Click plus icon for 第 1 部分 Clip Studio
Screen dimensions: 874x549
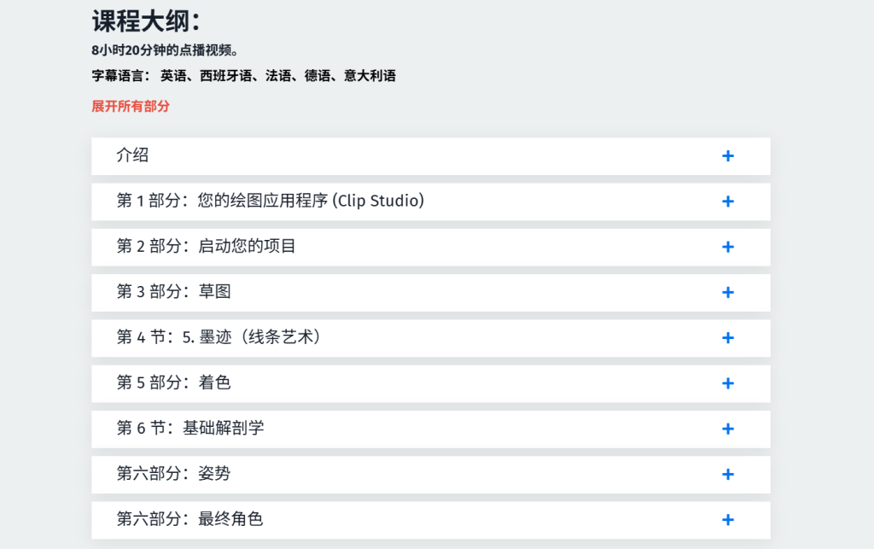tap(727, 201)
